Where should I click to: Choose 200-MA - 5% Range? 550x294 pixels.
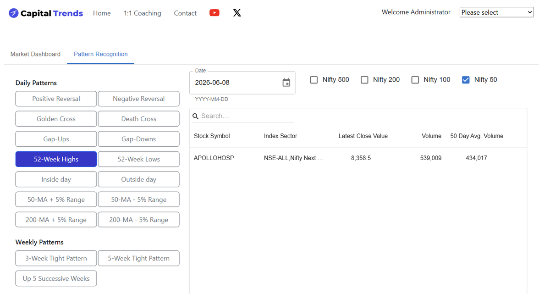click(x=139, y=220)
